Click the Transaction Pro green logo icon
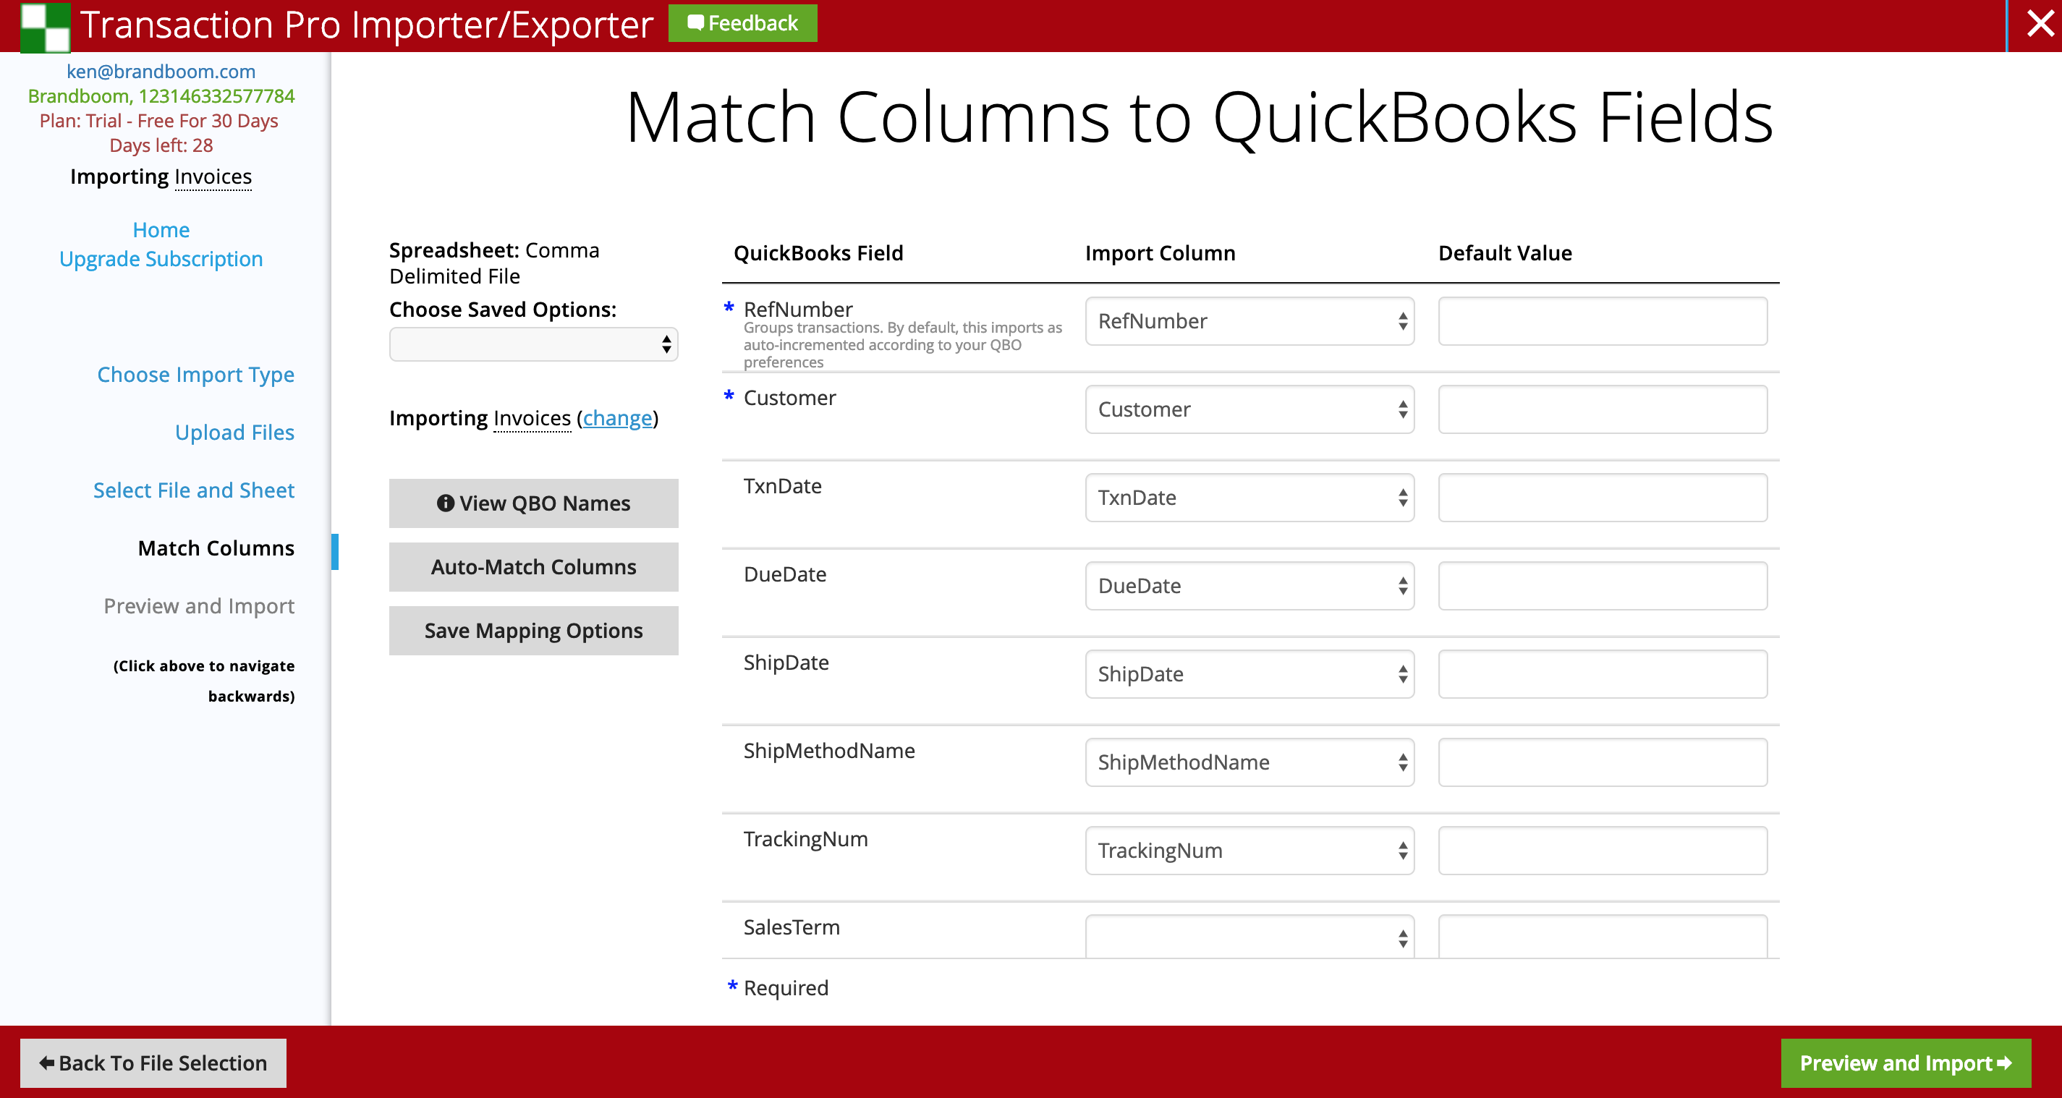This screenshot has width=2062, height=1098. [45, 27]
